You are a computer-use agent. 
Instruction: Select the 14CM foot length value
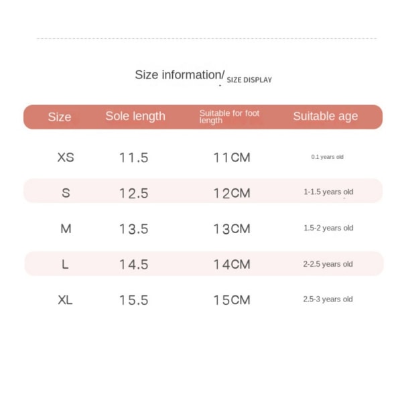click(232, 265)
